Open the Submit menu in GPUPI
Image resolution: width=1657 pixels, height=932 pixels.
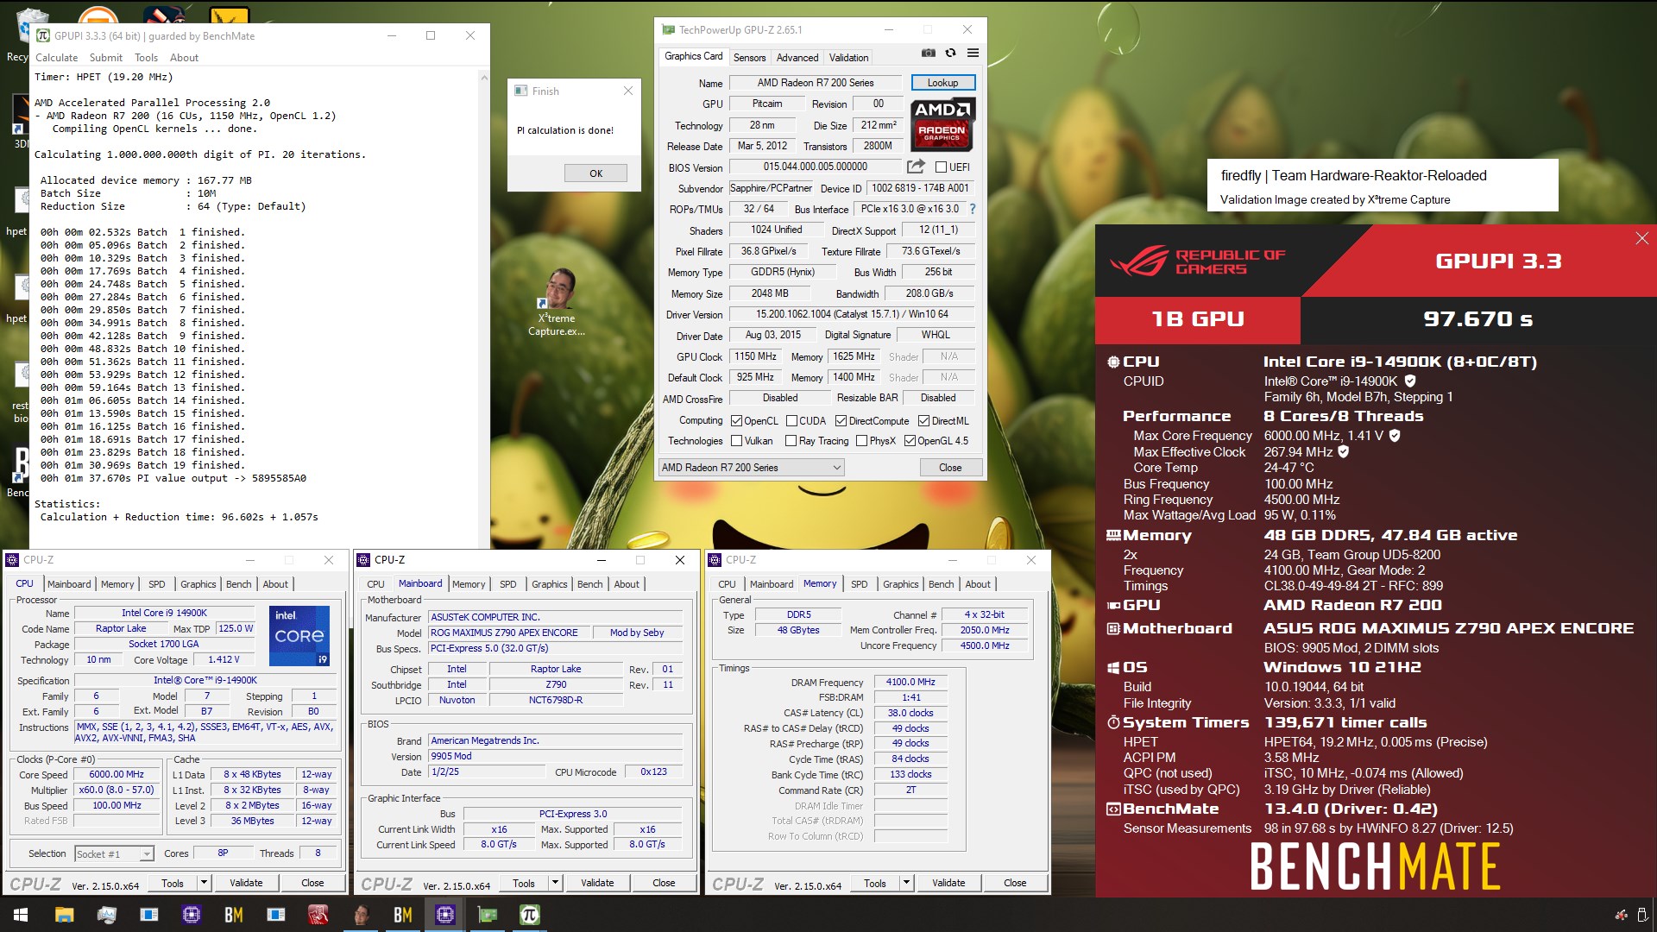106,58
